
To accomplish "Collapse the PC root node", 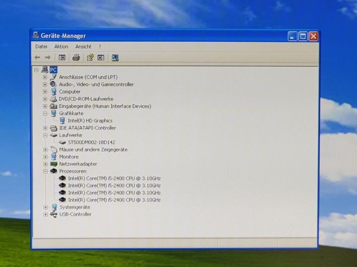I will tap(36, 70).
